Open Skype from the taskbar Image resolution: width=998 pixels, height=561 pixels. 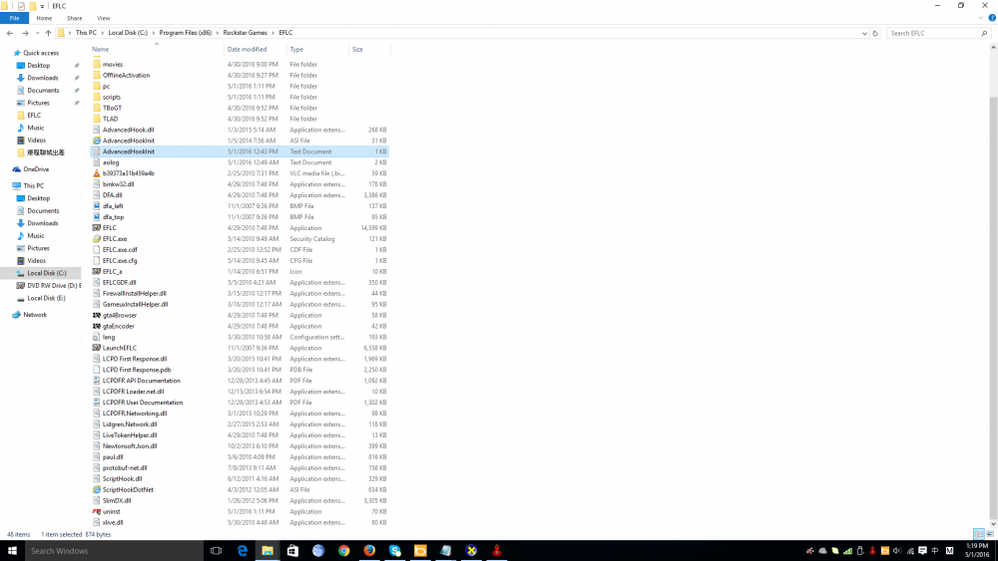click(x=394, y=551)
